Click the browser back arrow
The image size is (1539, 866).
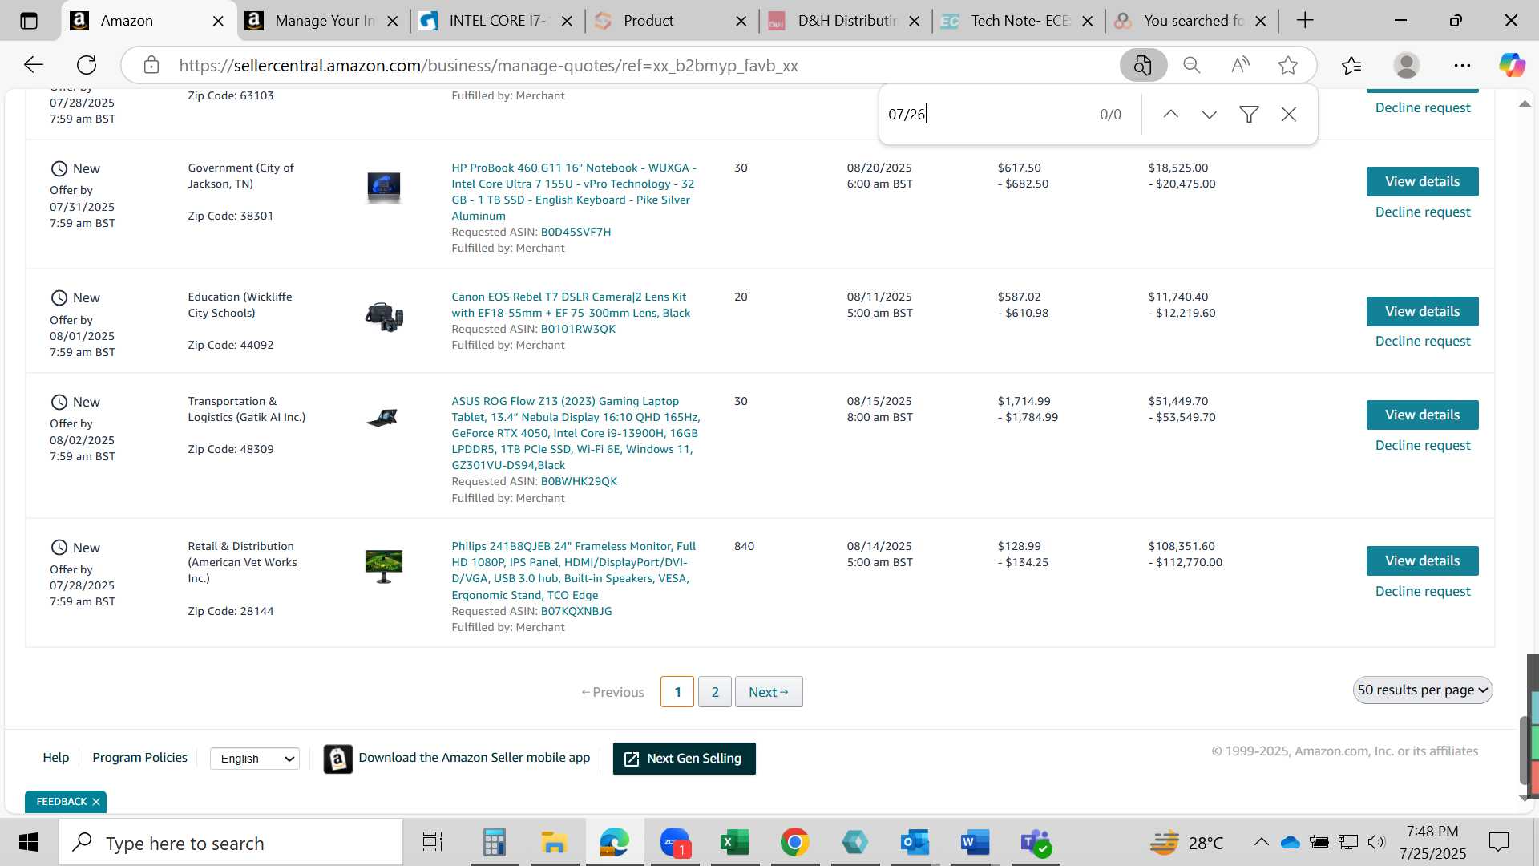[x=33, y=65]
